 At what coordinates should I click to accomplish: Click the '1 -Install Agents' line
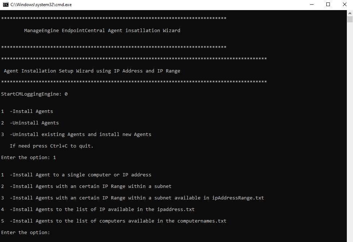[x=27, y=111]
